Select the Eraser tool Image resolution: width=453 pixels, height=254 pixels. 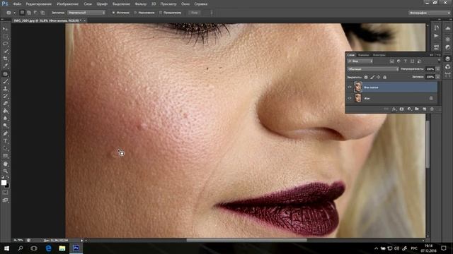coord(5,104)
